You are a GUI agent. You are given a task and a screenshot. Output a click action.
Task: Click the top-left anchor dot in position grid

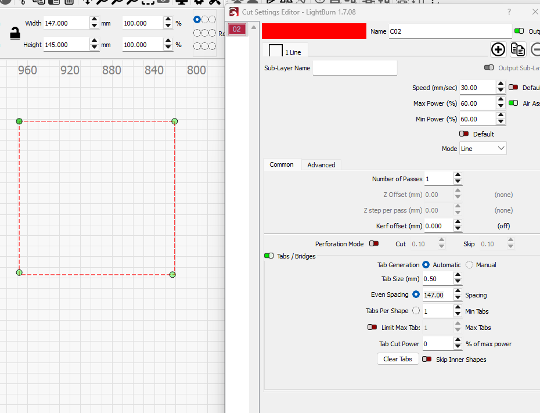197,19
